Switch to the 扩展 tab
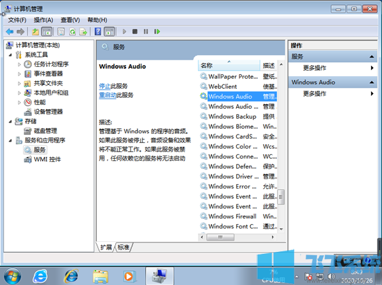This screenshot has width=382, height=285. 106,248
